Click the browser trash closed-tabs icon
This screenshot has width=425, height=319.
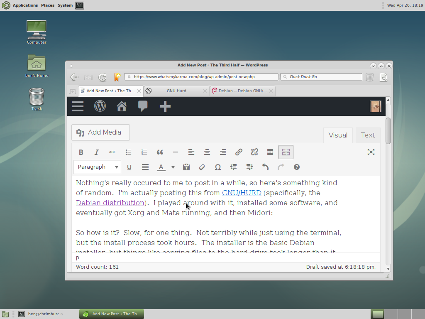tap(369, 77)
